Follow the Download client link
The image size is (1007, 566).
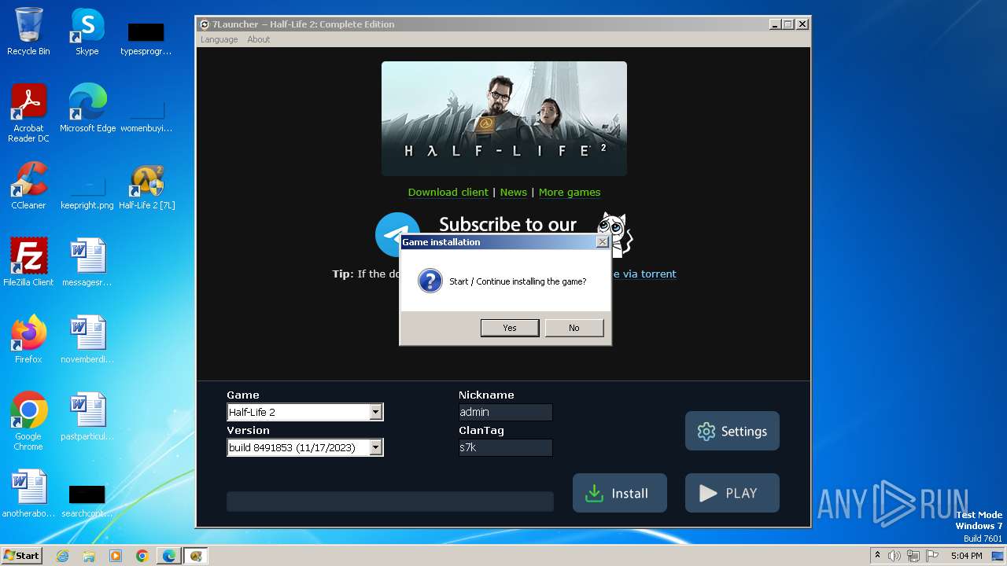pyautogui.click(x=448, y=192)
